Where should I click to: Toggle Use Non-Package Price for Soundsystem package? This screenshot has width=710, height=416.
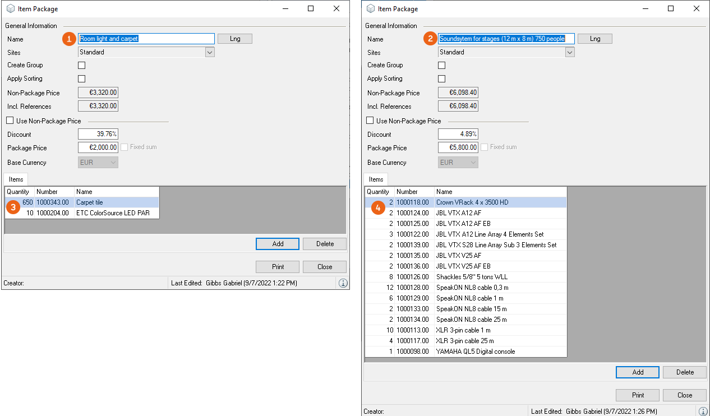(x=370, y=121)
